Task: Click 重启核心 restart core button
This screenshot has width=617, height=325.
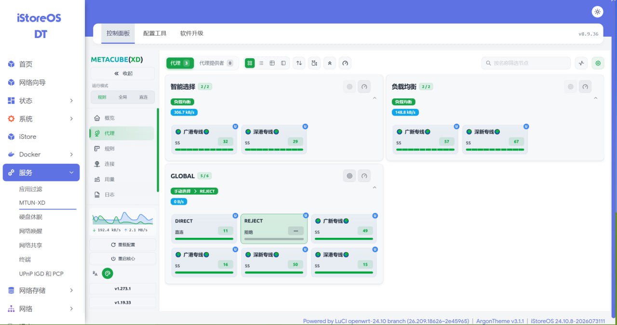Action: coord(122,259)
